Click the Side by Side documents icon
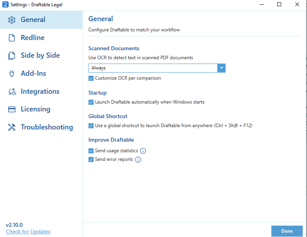 pos(12,56)
